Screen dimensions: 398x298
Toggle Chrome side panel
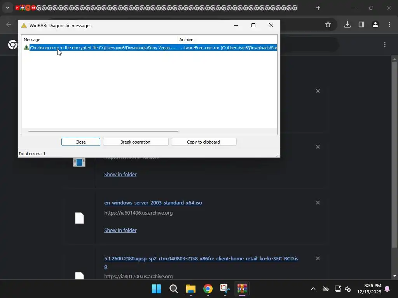pyautogui.click(x=361, y=24)
